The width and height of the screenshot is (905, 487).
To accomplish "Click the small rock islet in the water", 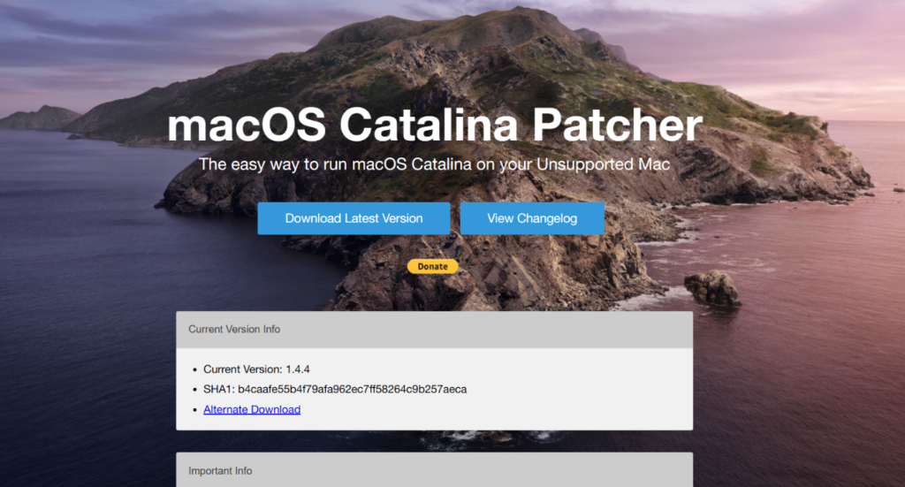I will pyautogui.click(x=711, y=288).
